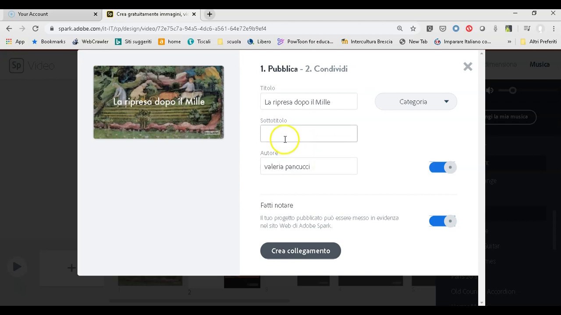Open the Libero bookmark
This screenshot has height=315, width=561.
pos(259,42)
